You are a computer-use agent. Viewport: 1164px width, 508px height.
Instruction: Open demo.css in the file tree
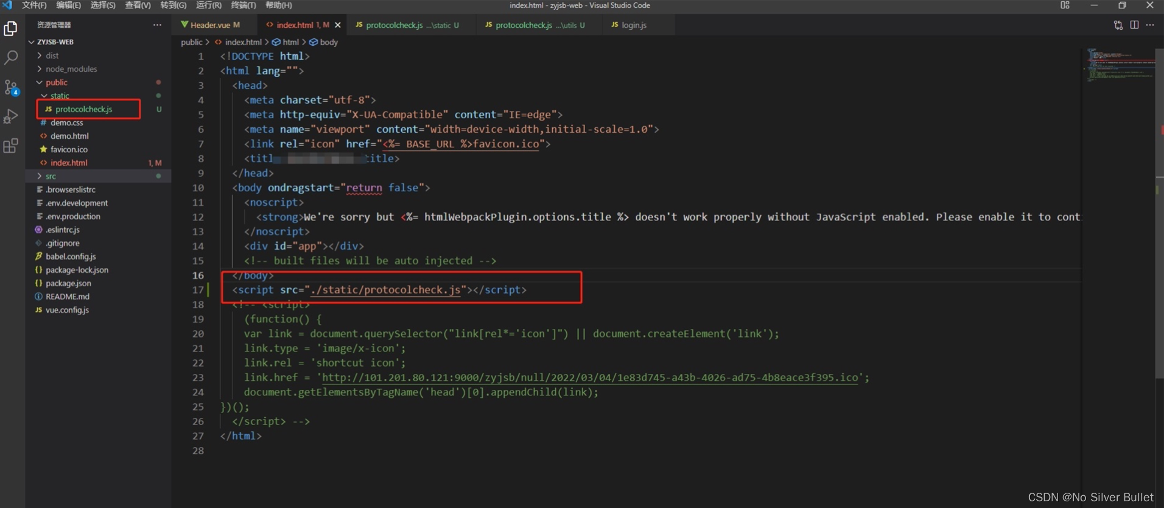(66, 122)
